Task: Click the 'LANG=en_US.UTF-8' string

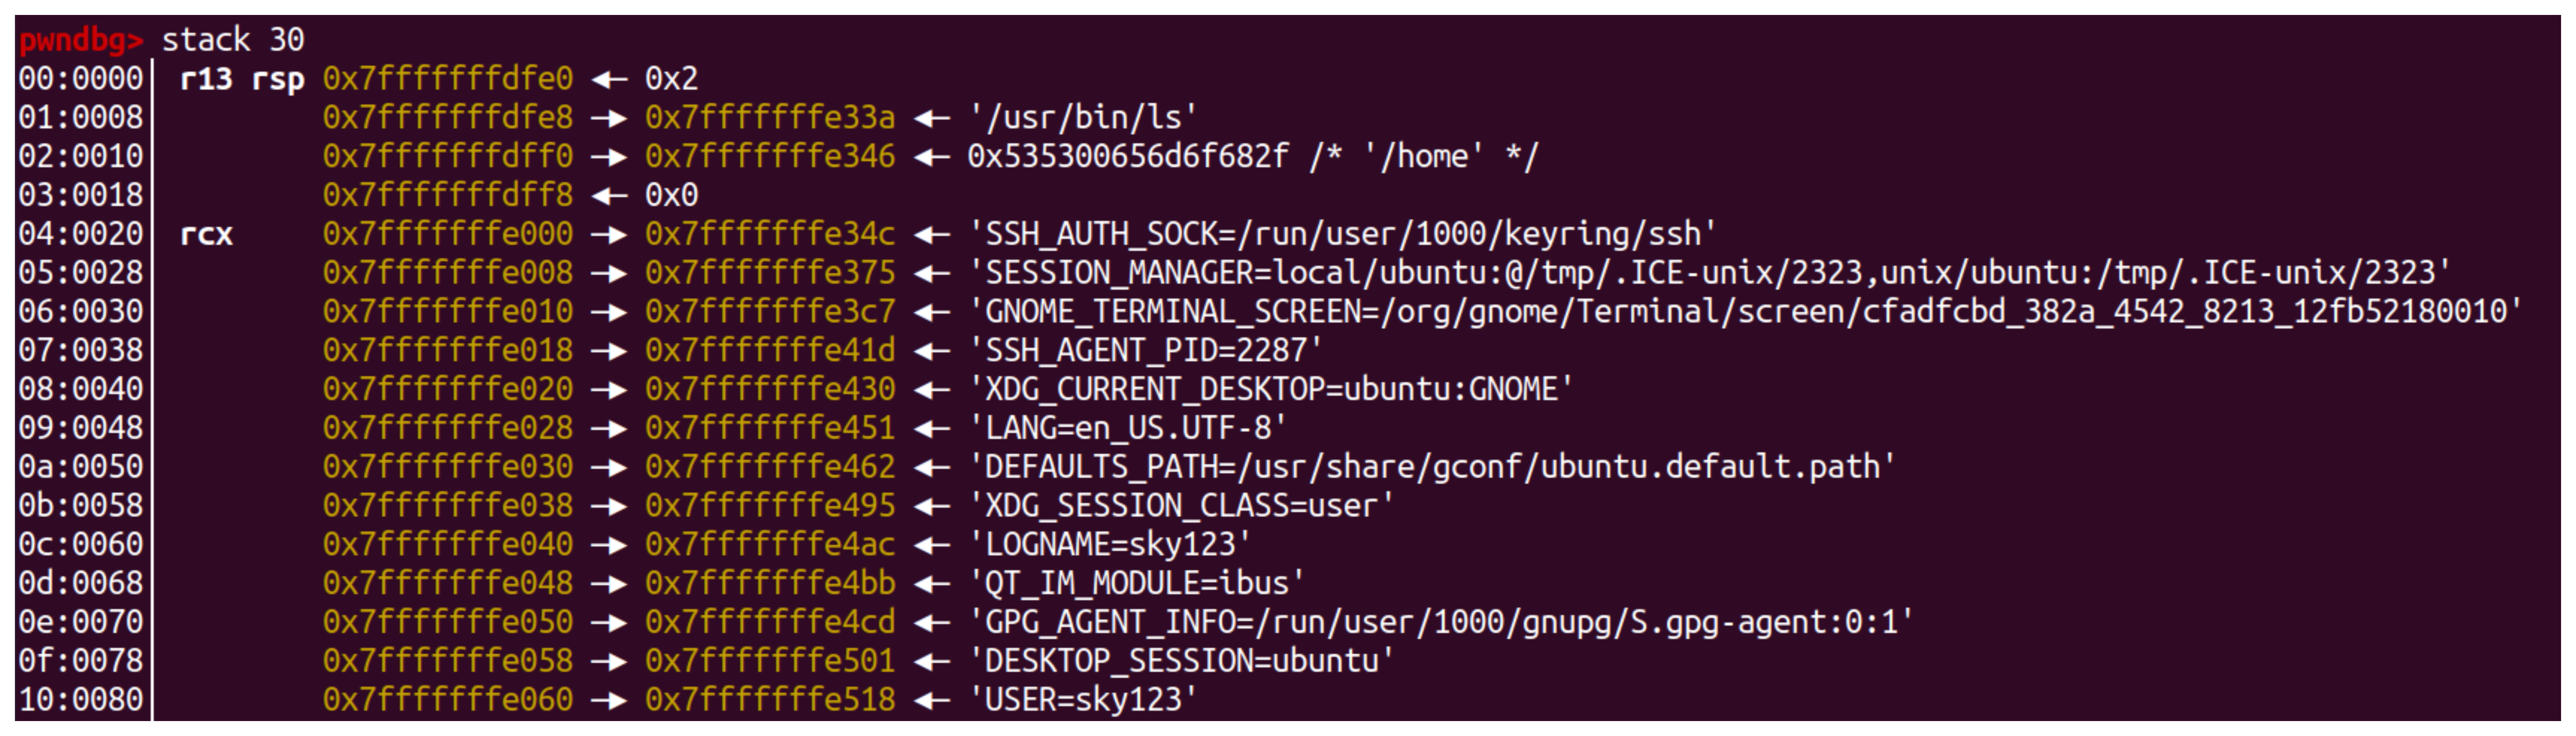Action: point(1127,428)
